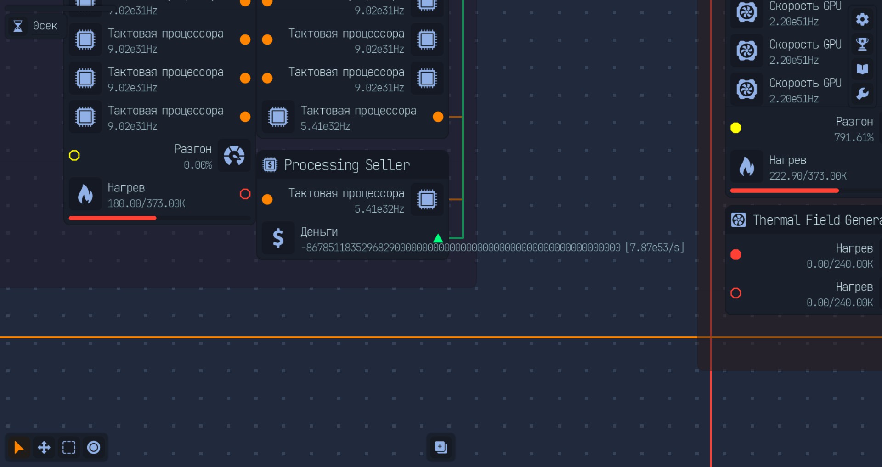Click the filled yellow port of Разгон 791.61%

point(736,128)
